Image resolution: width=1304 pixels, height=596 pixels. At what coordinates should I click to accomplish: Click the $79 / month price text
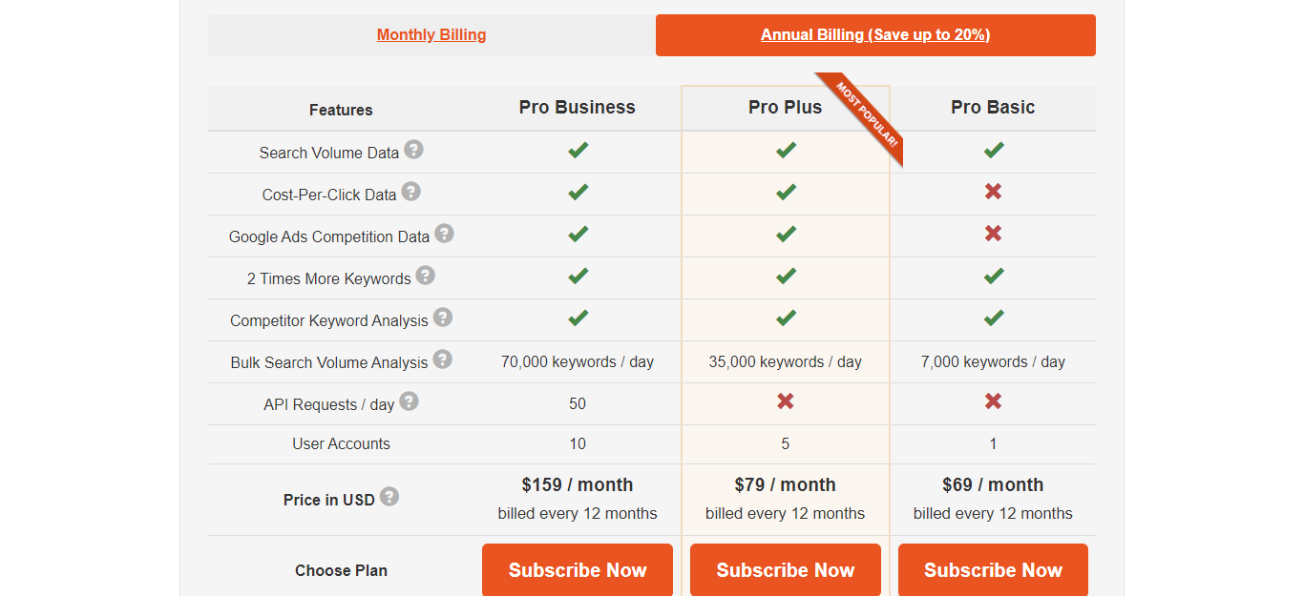(786, 484)
